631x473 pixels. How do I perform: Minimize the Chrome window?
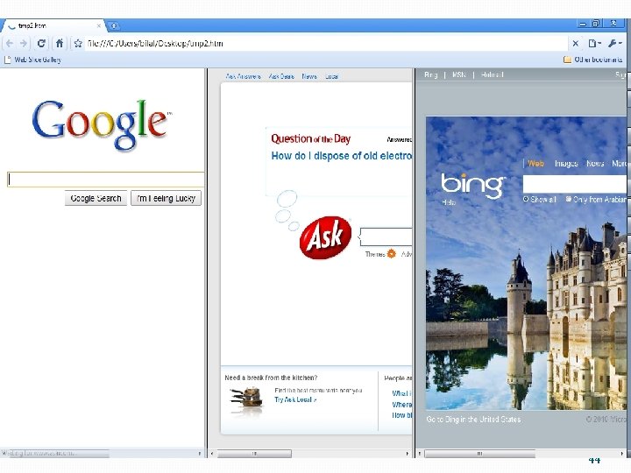[x=582, y=25]
